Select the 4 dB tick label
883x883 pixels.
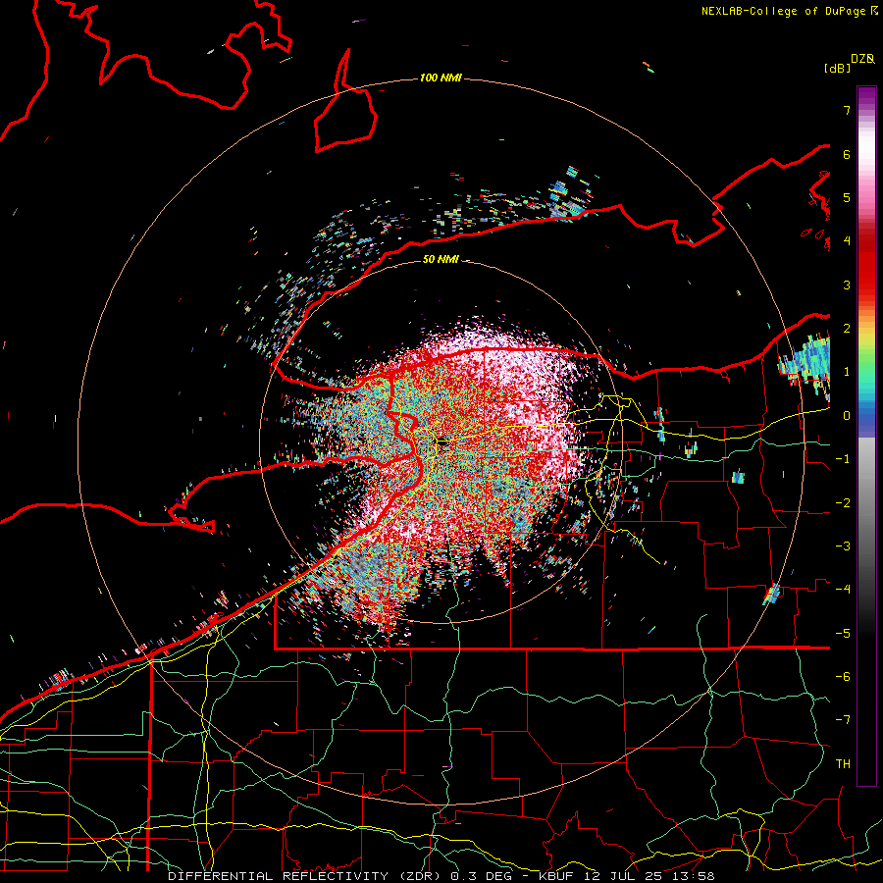point(847,241)
